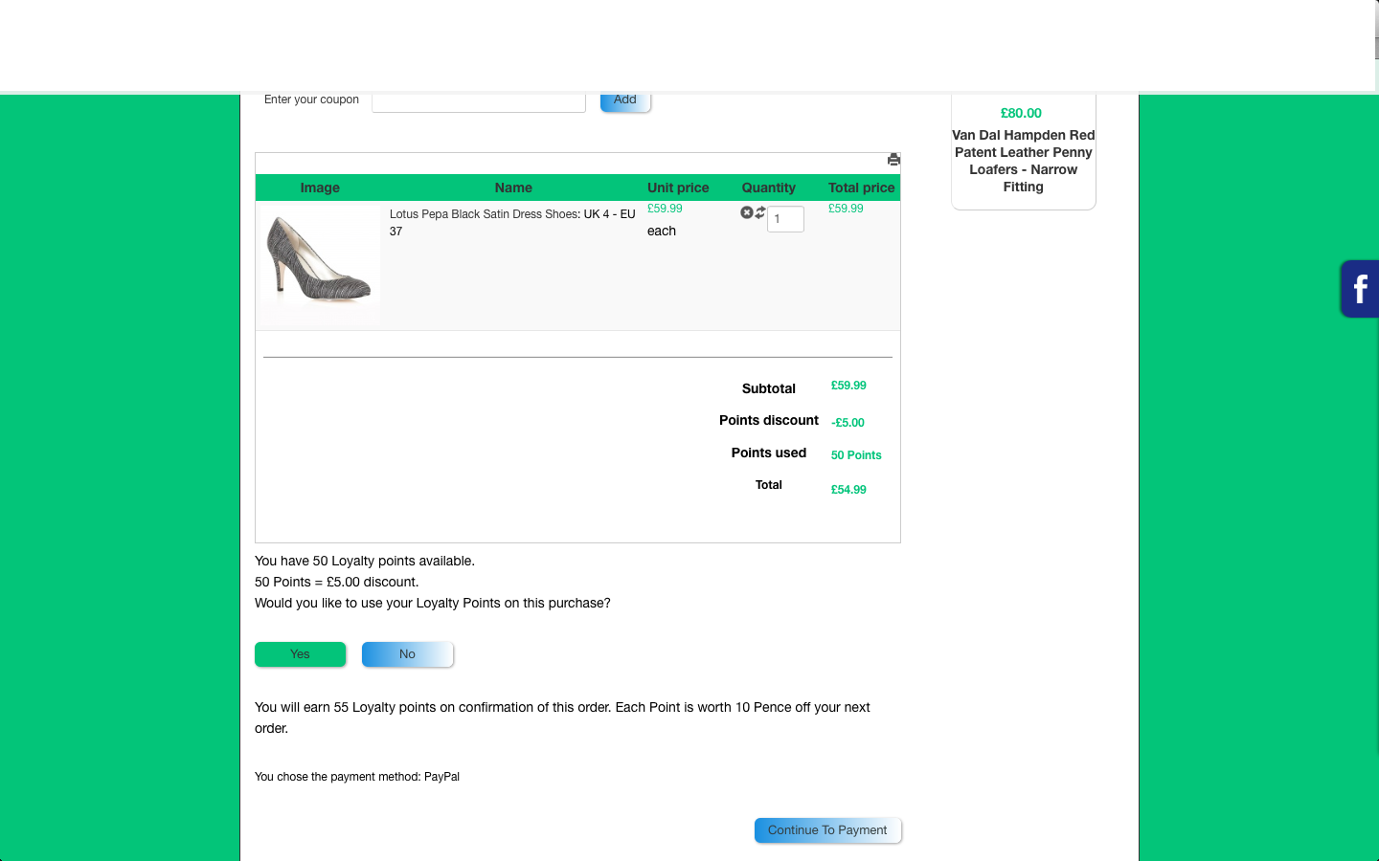The height and width of the screenshot is (861, 1379).
Task: Click the Unit price column header
Action: tap(678, 188)
